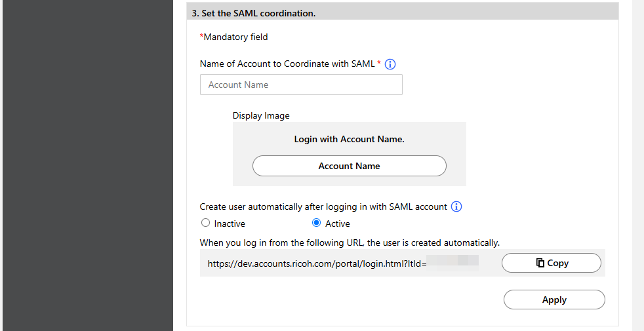Screen dimensions: 644x331
Task: Click the "Mandatory field" note text
Action: (235, 37)
